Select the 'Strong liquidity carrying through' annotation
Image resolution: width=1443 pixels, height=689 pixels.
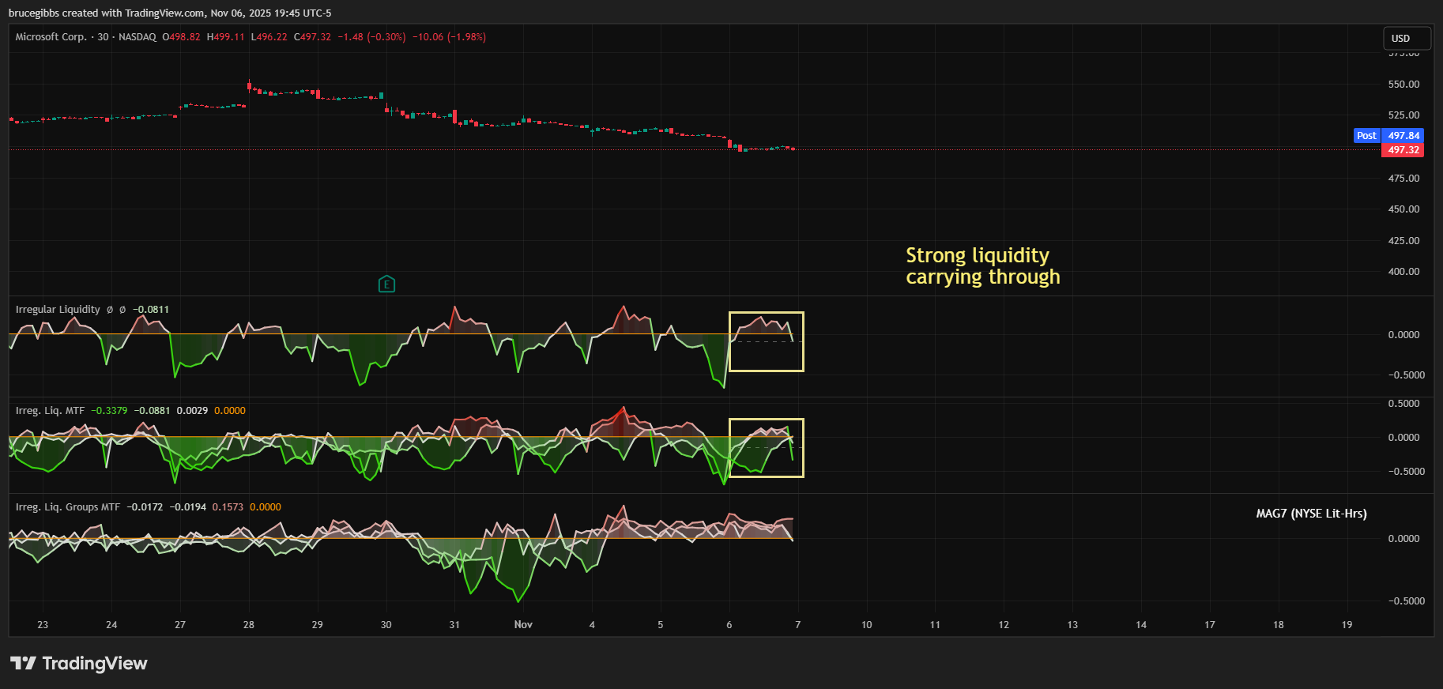click(982, 266)
